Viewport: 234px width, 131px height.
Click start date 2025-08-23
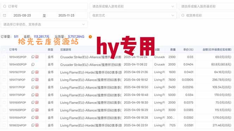pos(22,16)
